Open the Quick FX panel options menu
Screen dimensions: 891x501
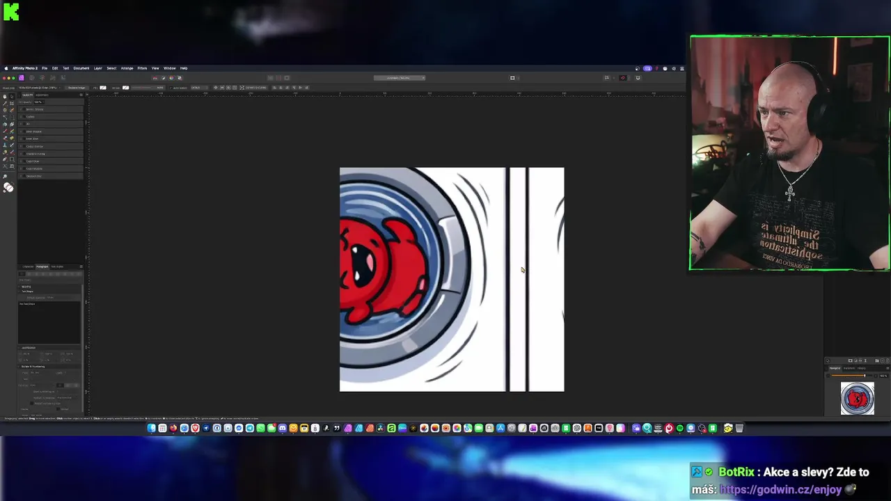(x=81, y=95)
